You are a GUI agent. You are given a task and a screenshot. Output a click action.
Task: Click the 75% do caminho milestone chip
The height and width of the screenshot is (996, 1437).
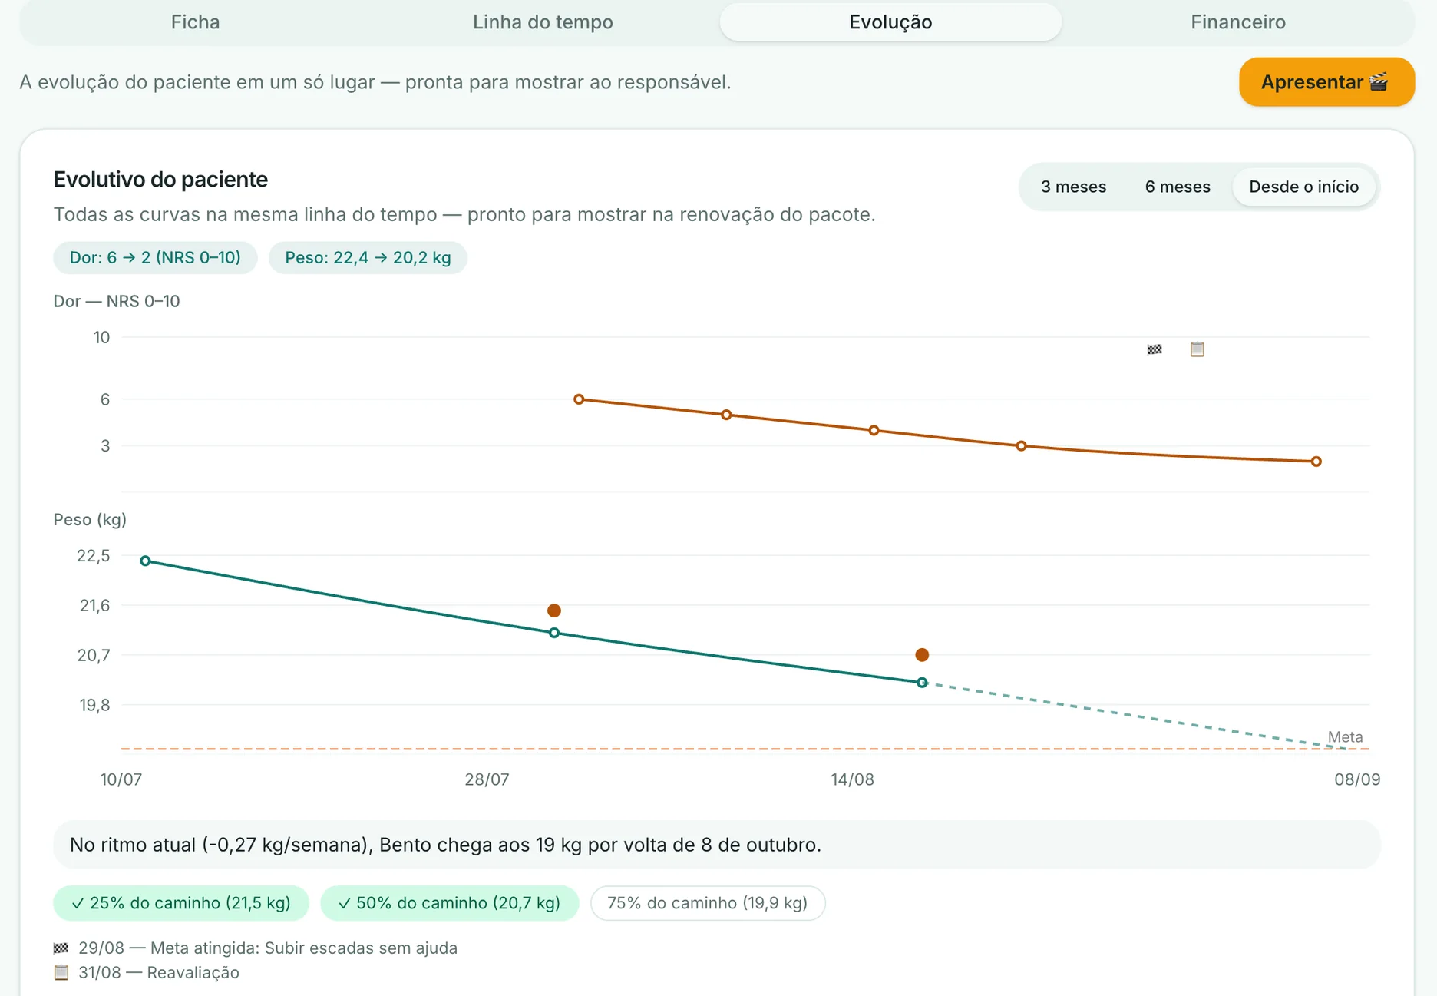pos(707,903)
